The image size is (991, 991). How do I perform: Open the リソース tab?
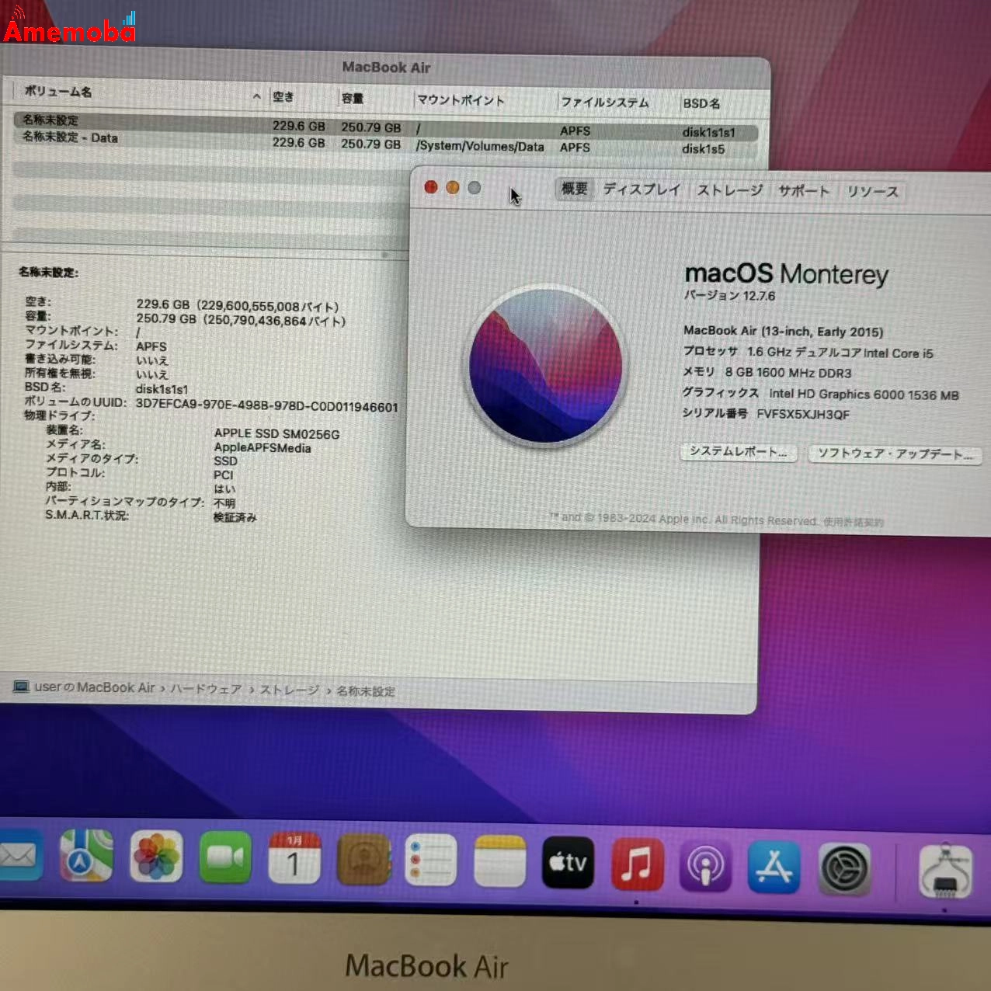pyautogui.click(x=872, y=192)
